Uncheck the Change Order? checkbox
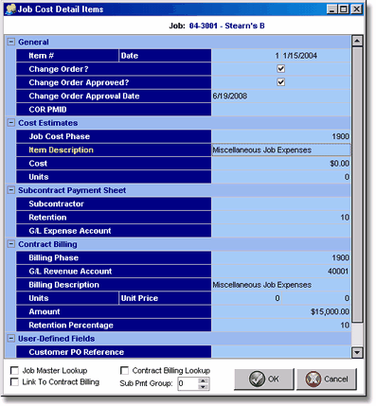Viewport: 376px width, 406px height. click(x=281, y=69)
